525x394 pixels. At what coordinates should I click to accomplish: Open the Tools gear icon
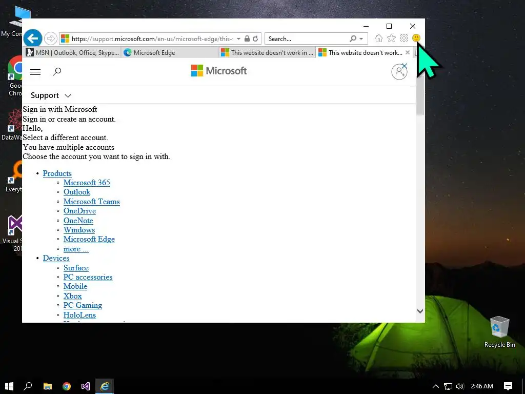[x=404, y=38]
